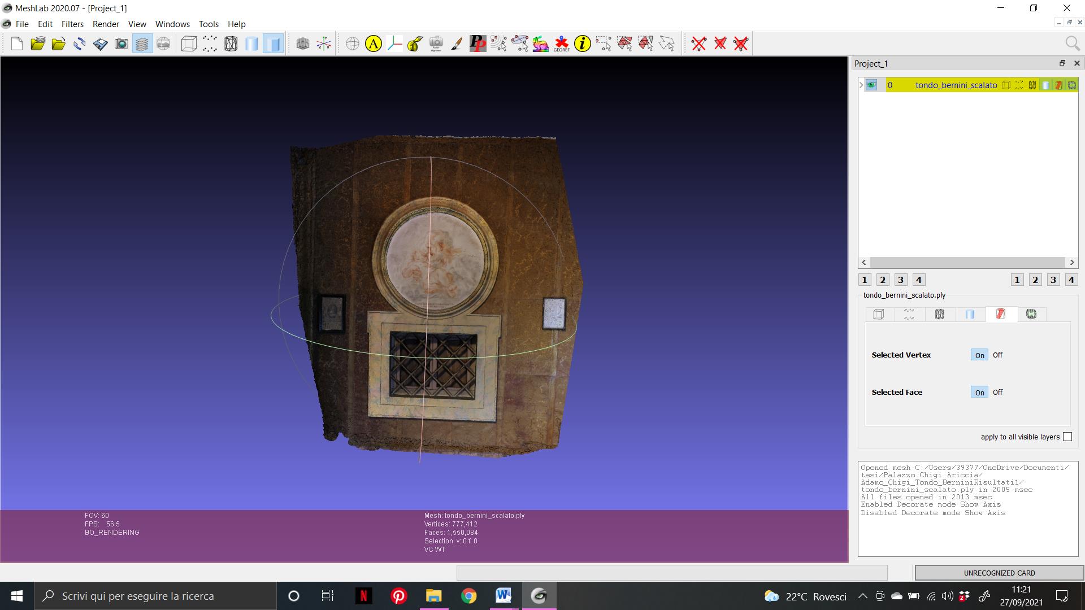This screenshot has width=1085, height=610.
Task: Select the Z-painting brush tool
Action: tap(457, 43)
